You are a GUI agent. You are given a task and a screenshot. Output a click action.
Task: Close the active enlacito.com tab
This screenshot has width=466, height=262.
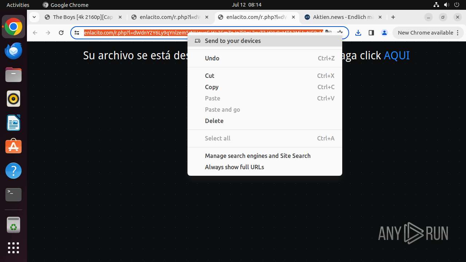(x=293, y=17)
